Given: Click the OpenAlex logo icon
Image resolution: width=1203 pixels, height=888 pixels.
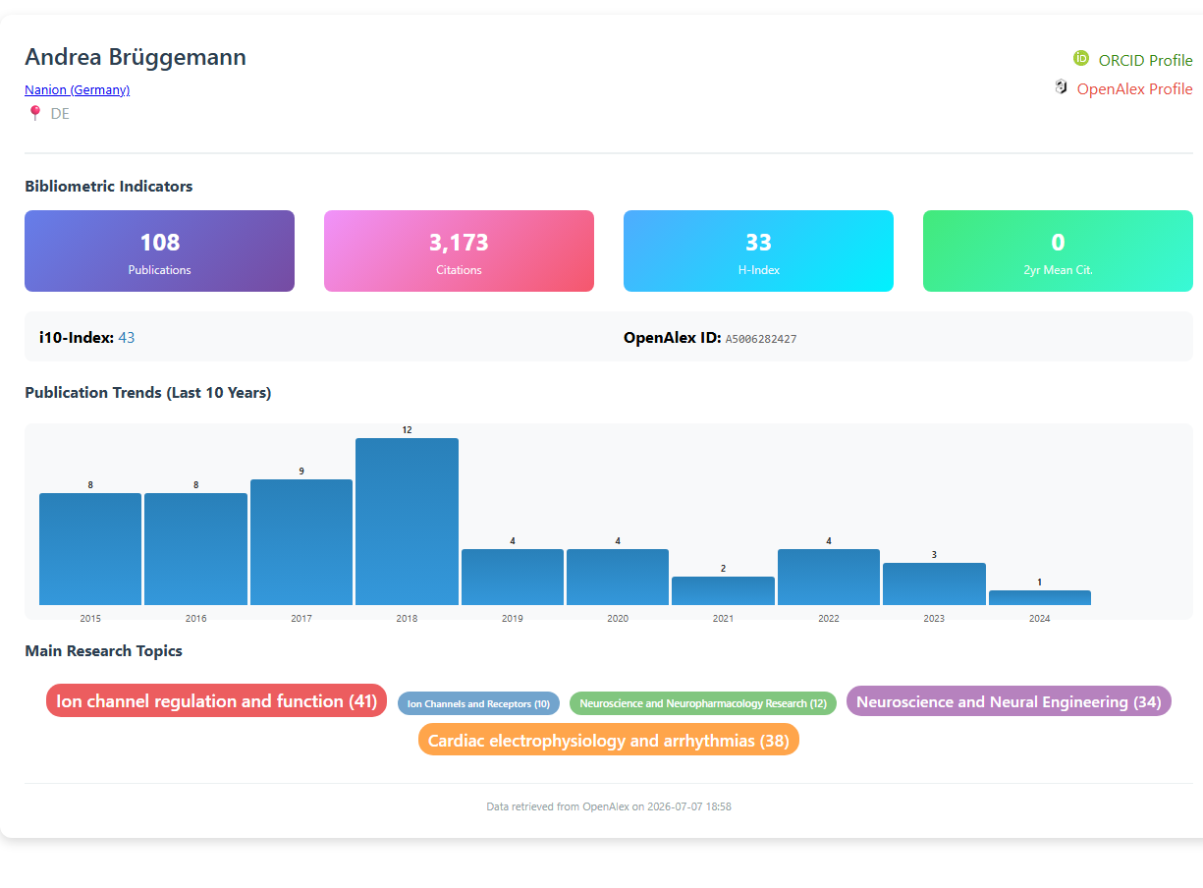Looking at the screenshot, I should (1061, 87).
